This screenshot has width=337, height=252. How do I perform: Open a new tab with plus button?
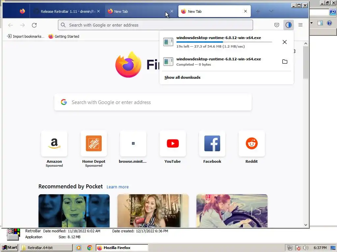[258, 11]
